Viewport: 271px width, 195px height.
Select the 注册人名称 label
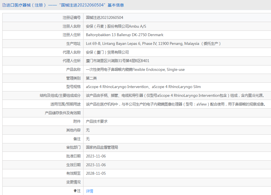[x=72, y=26]
